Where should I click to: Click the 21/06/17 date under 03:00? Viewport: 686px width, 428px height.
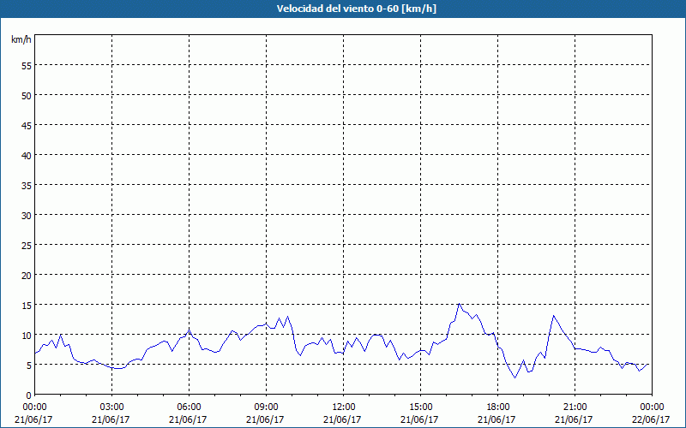pyautogui.click(x=111, y=419)
